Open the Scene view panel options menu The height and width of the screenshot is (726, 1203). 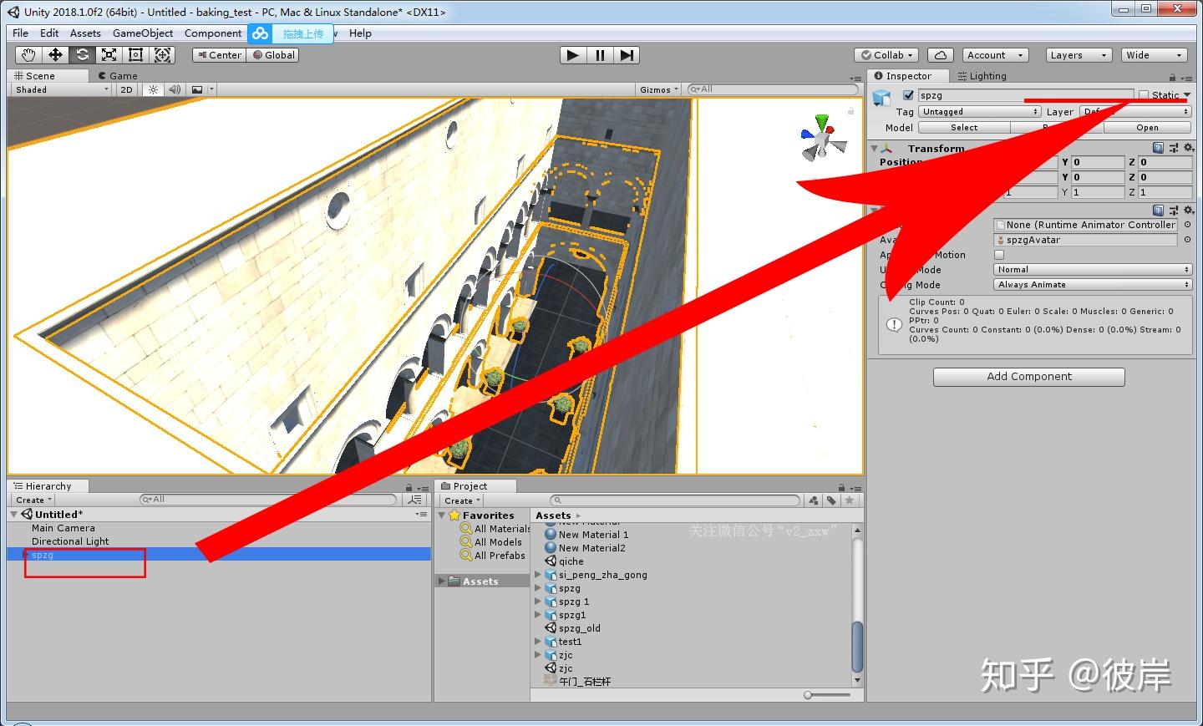[x=855, y=78]
